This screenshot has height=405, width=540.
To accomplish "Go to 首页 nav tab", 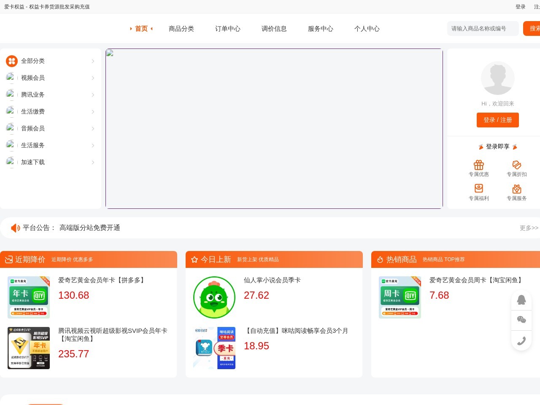I will pyautogui.click(x=141, y=29).
